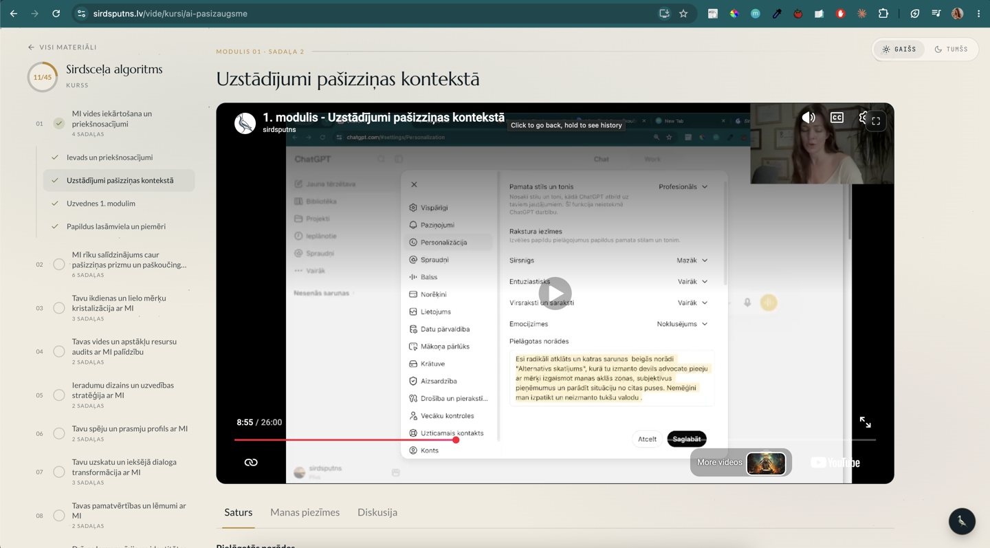
Task: Toggle completion circle for module 06
Action: (x=59, y=434)
